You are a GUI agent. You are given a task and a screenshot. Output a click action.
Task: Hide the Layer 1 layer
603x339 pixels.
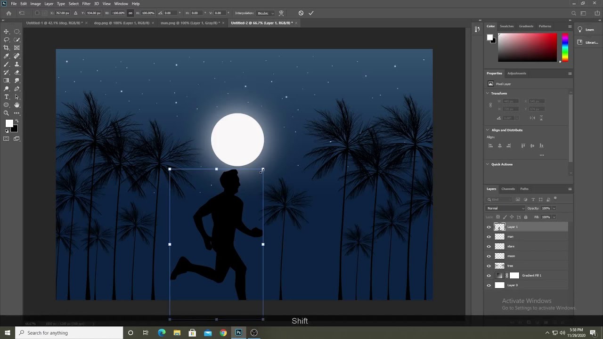click(x=489, y=227)
